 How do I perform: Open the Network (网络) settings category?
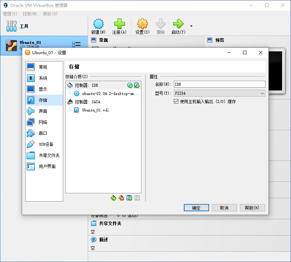click(44, 122)
